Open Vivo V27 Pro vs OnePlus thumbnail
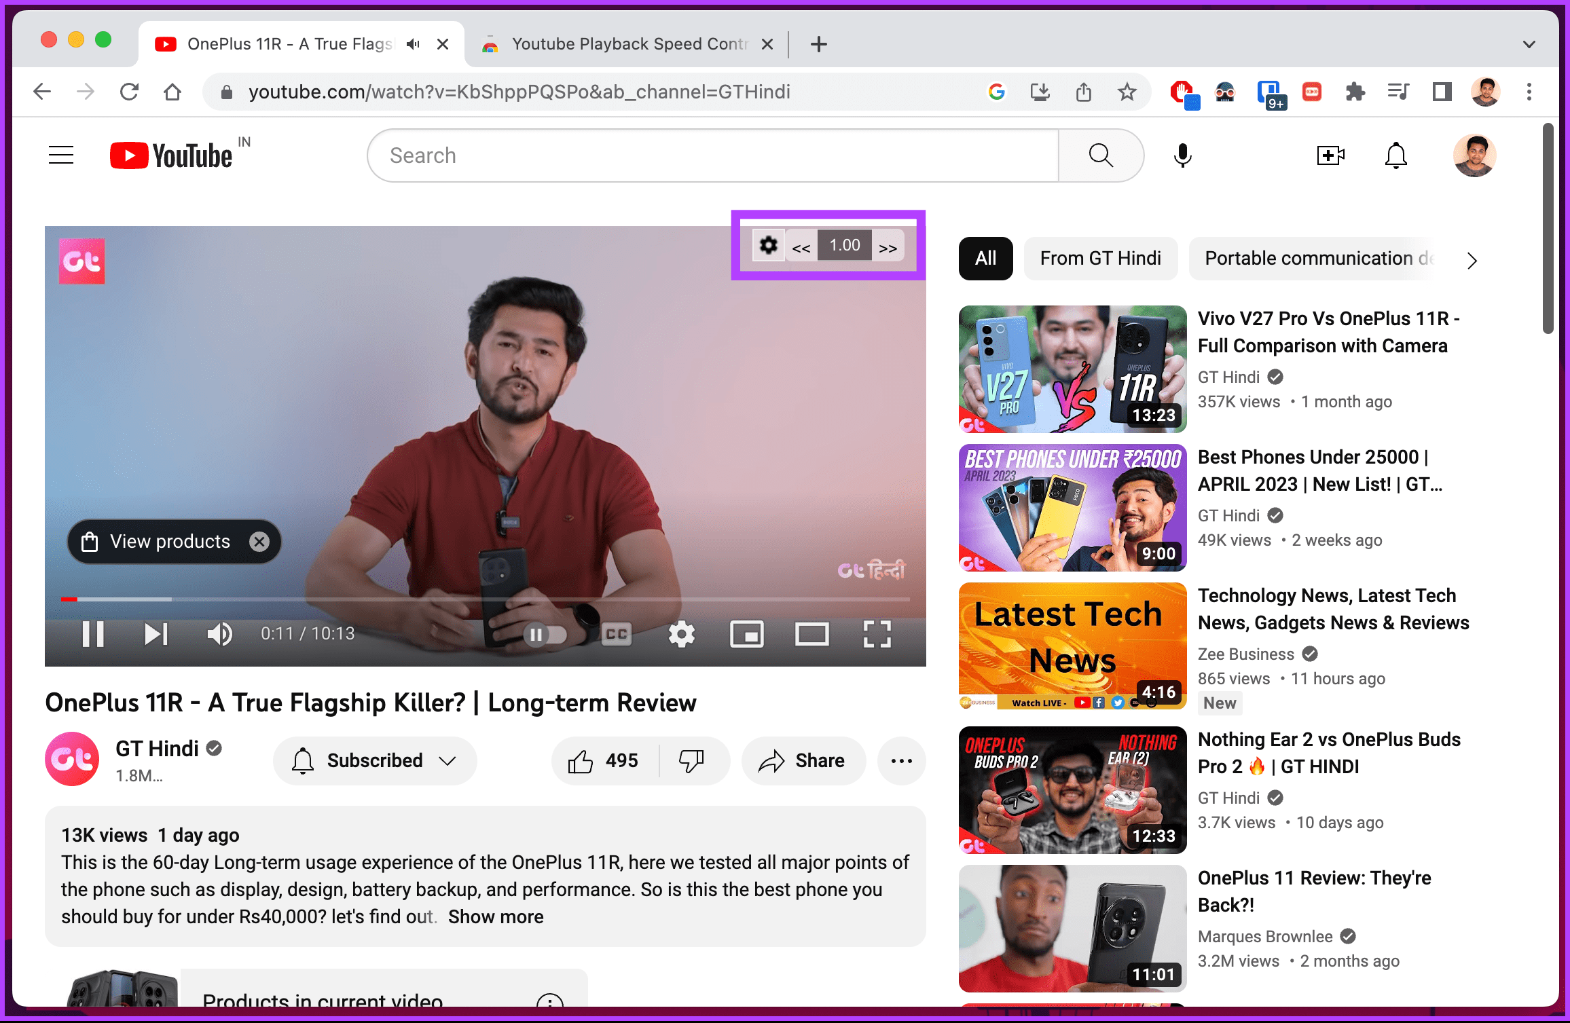 tap(1072, 369)
